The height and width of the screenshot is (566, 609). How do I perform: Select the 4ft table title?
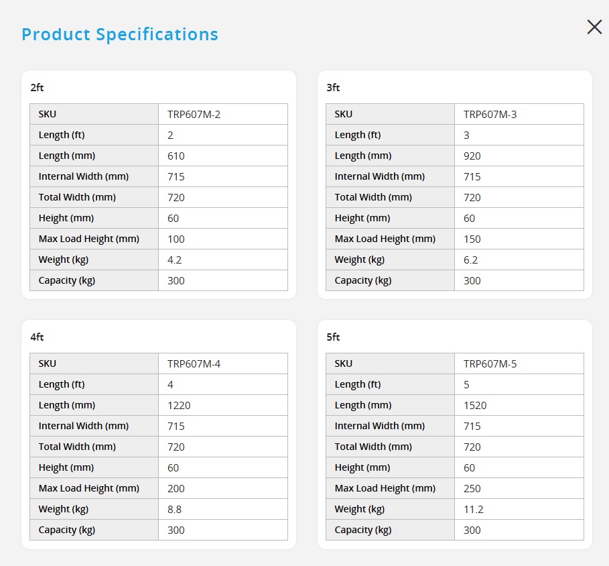point(37,337)
